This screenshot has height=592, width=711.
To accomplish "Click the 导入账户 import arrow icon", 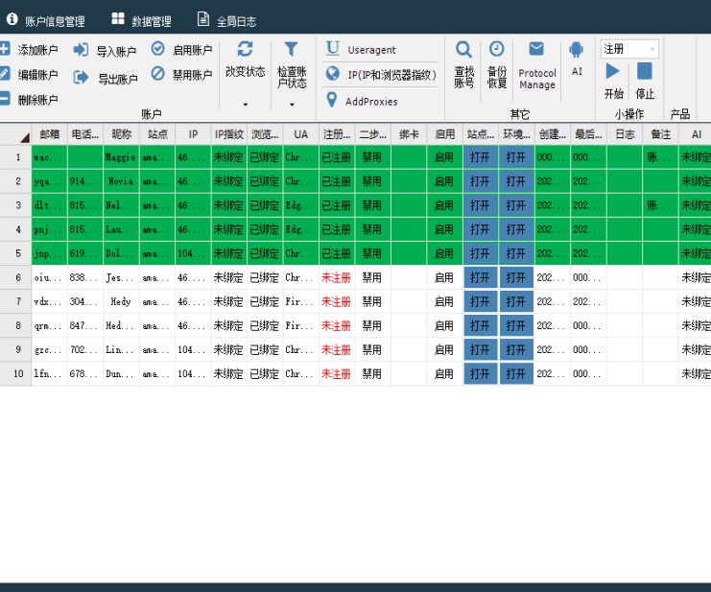I will (81, 49).
